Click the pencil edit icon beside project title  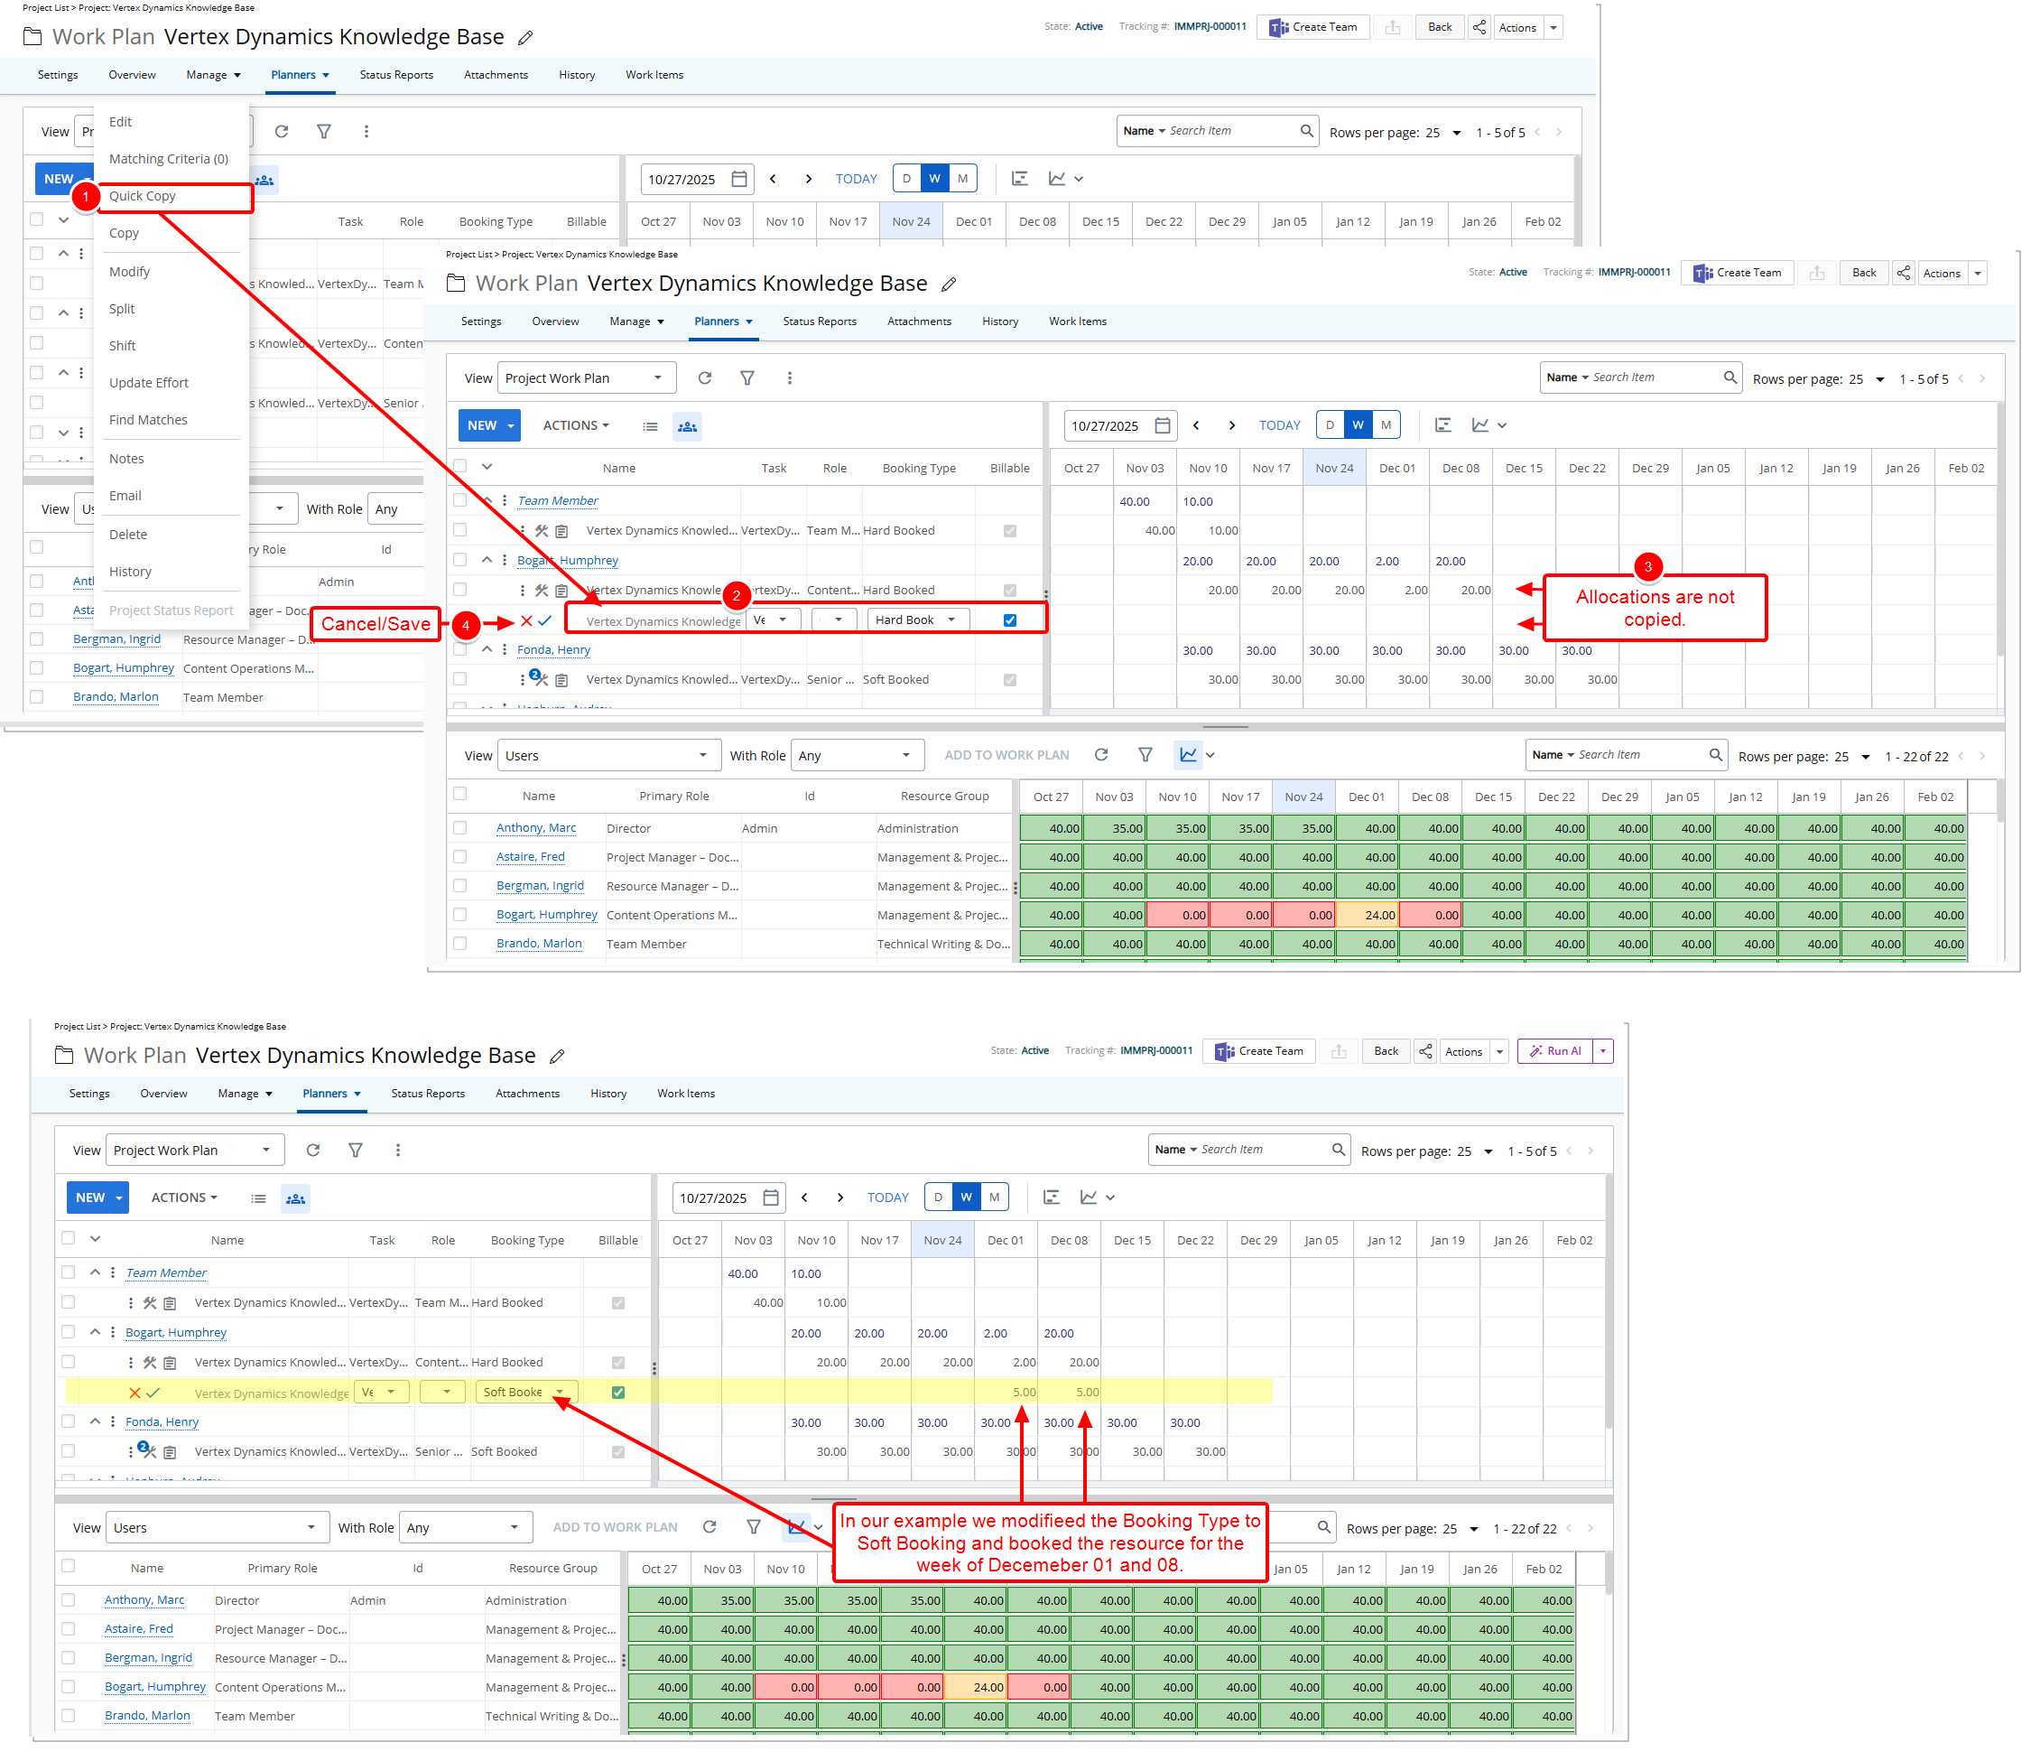557,1056
